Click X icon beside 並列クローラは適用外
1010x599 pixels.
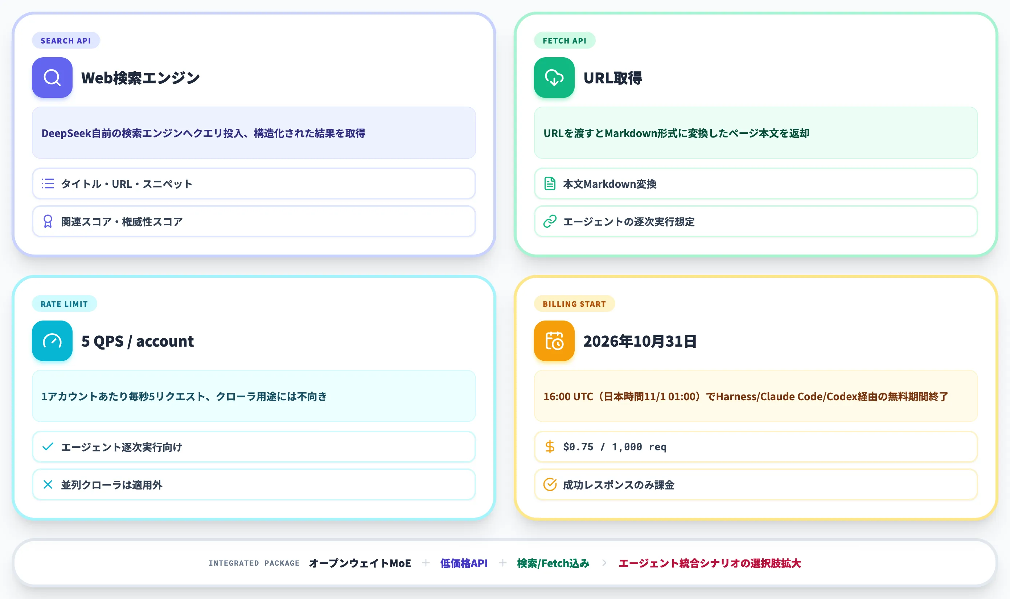[48, 484]
